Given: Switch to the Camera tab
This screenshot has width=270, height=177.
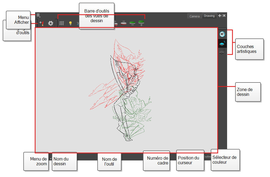Looking at the screenshot, I should (195, 16).
